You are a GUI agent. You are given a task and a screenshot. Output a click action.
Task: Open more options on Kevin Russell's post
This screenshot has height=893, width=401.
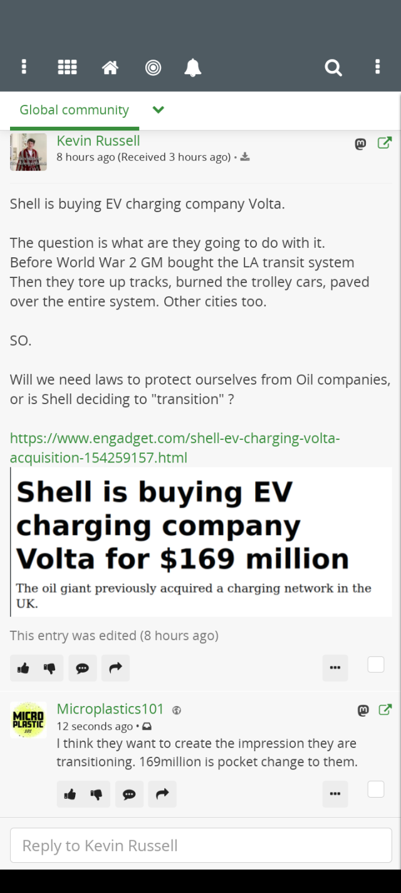pyautogui.click(x=335, y=668)
